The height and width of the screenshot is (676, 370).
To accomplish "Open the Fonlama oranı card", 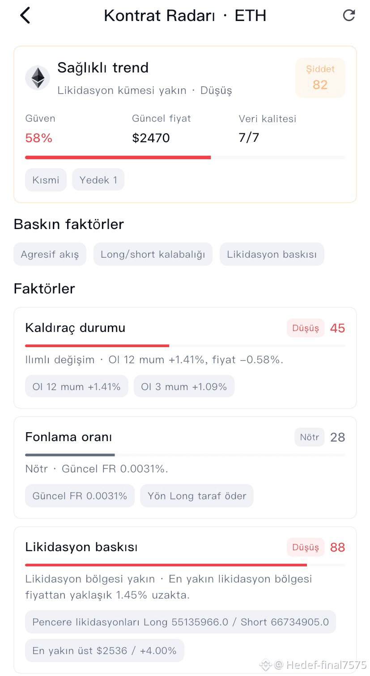I will click(x=185, y=468).
